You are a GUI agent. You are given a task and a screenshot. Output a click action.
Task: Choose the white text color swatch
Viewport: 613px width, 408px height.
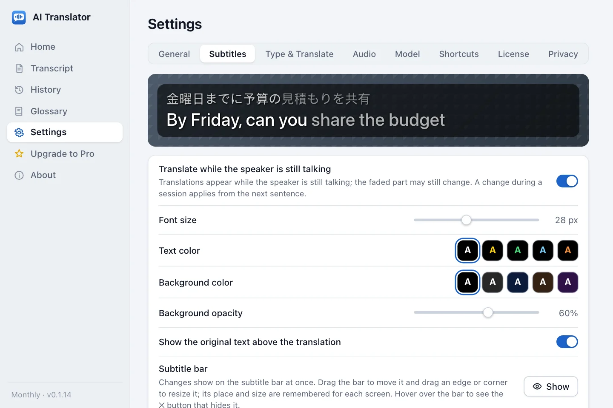click(x=467, y=250)
